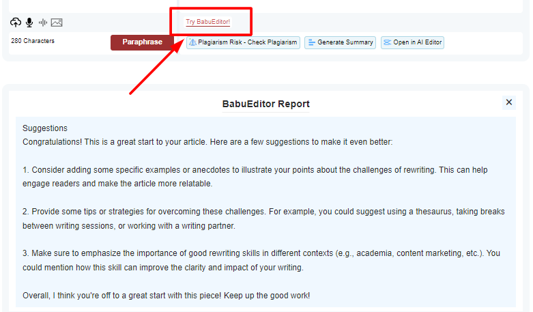Click the cloud upload icon

point(15,23)
